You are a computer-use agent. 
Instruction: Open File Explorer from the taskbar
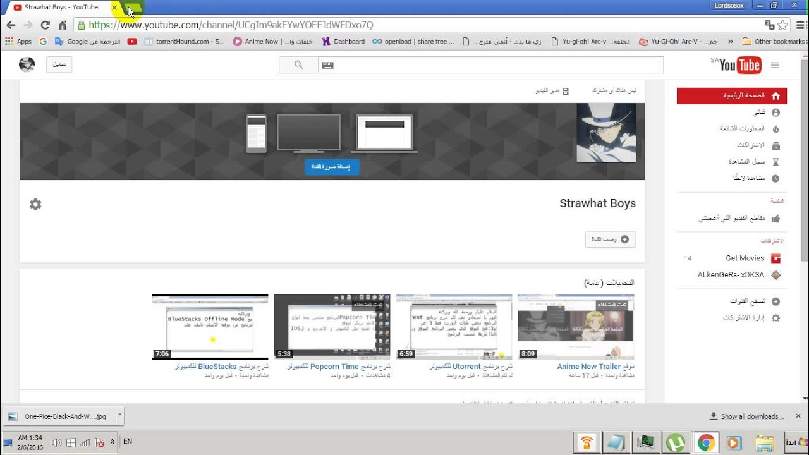click(765, 443)
